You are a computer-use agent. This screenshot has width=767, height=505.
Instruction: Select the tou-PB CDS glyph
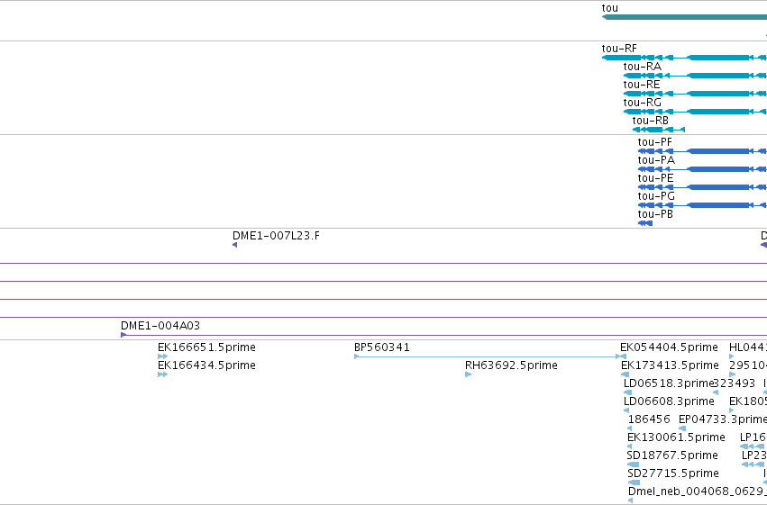tap(645, 223)
